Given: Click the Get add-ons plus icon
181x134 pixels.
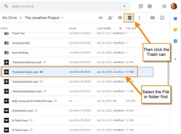Looking at the screenshot, I should click(175, 59).
